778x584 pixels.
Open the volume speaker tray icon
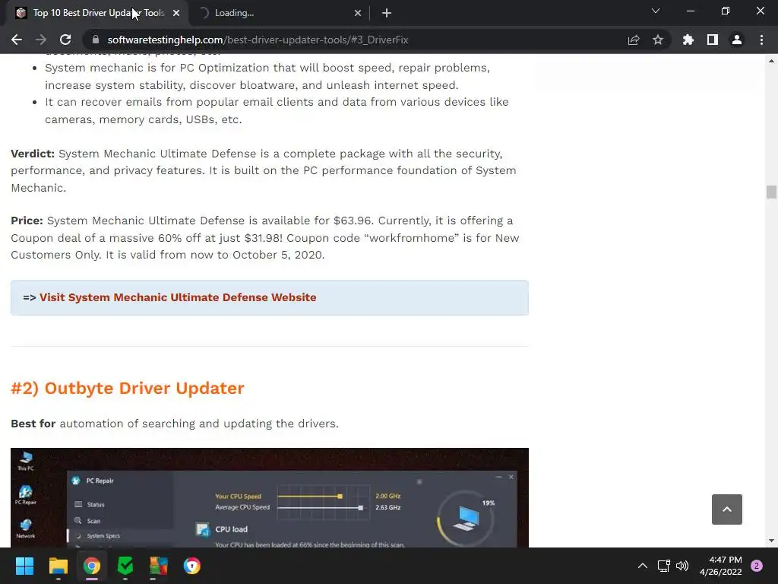[682, 566]
